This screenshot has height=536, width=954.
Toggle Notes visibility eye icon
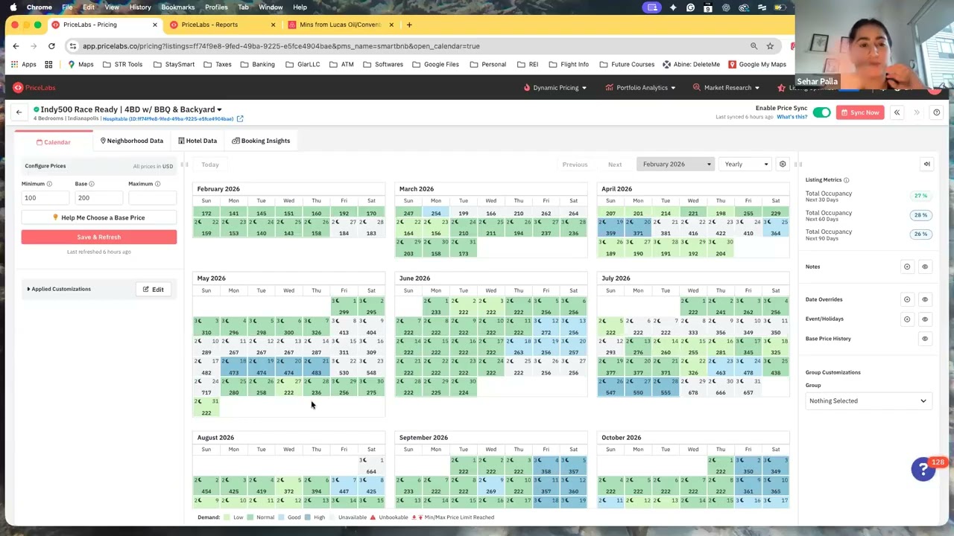coord(925,267)
